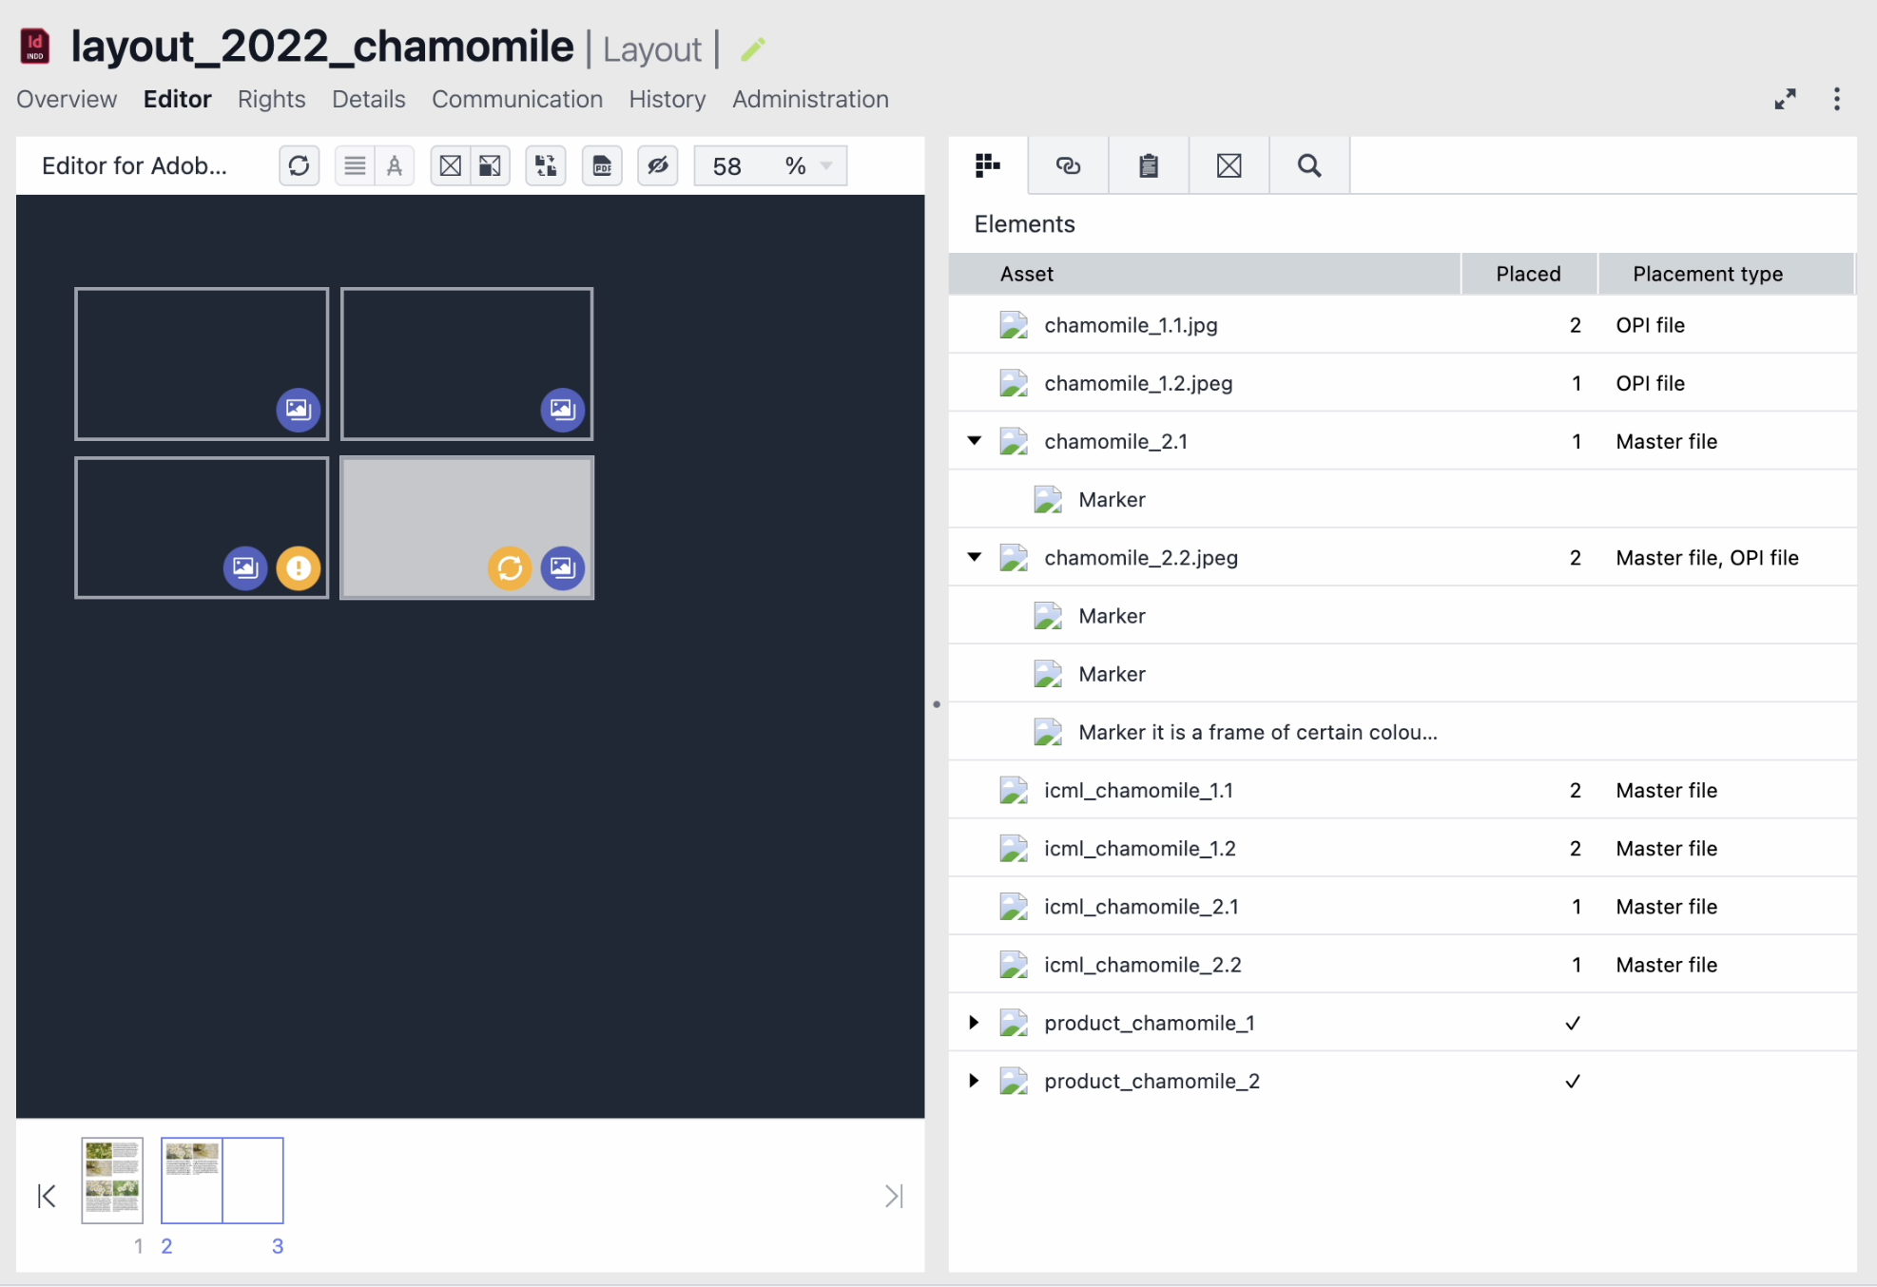
Task: Toggle the empty frame box icon in toolbar
Action: tap(451, 166)
